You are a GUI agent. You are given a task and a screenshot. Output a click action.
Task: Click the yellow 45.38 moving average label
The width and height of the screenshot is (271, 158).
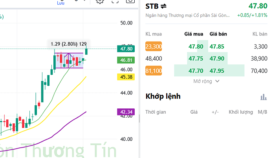pos(126,77)
